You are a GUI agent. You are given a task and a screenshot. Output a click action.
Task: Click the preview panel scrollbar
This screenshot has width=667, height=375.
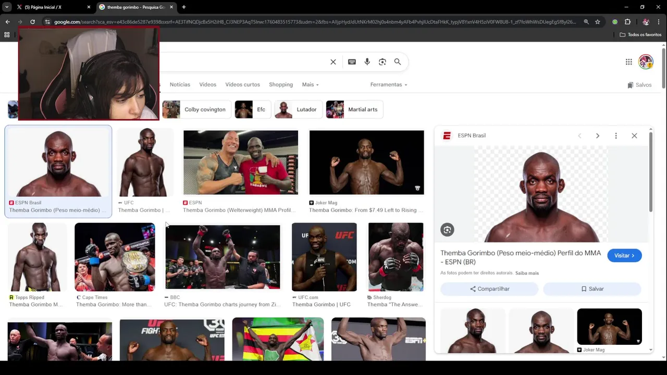click(650, 172)
